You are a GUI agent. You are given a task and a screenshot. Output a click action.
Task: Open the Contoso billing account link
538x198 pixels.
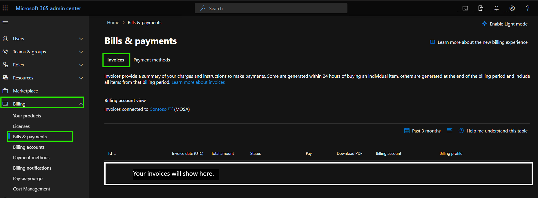[158, 109]
